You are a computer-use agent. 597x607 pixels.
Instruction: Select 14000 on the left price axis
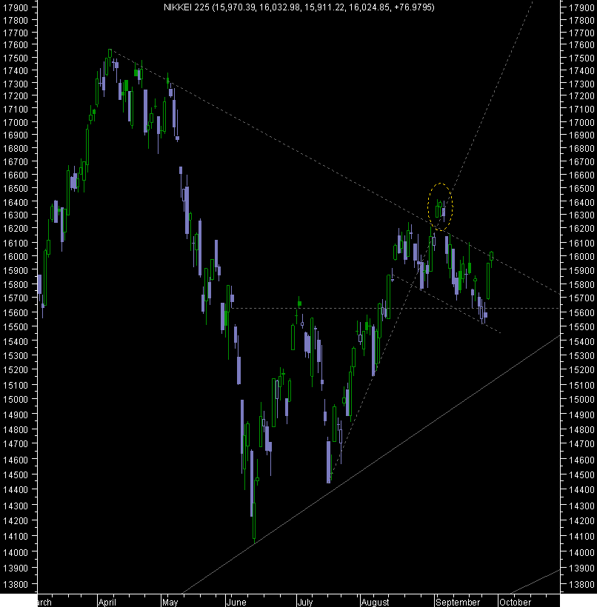click(15, 552)
